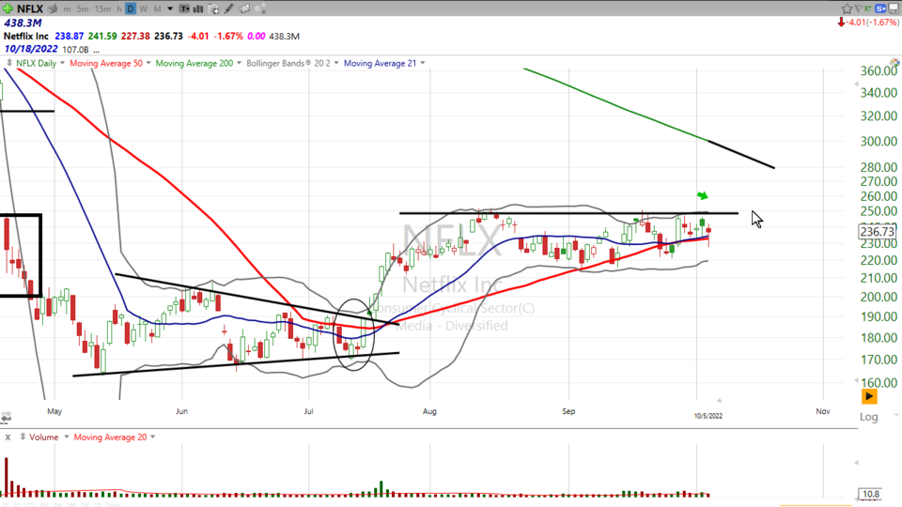Click the Volume pane resize arrows icon
Viewport: 902px width, 507px height.
coord(23,437)
